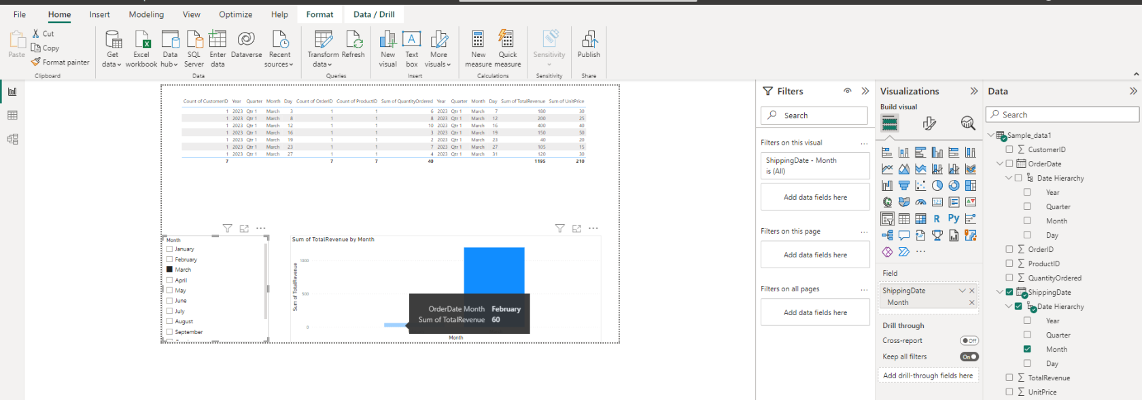
Task: Collapse the Data pane with chevrons
Action: pos(1133,91)
